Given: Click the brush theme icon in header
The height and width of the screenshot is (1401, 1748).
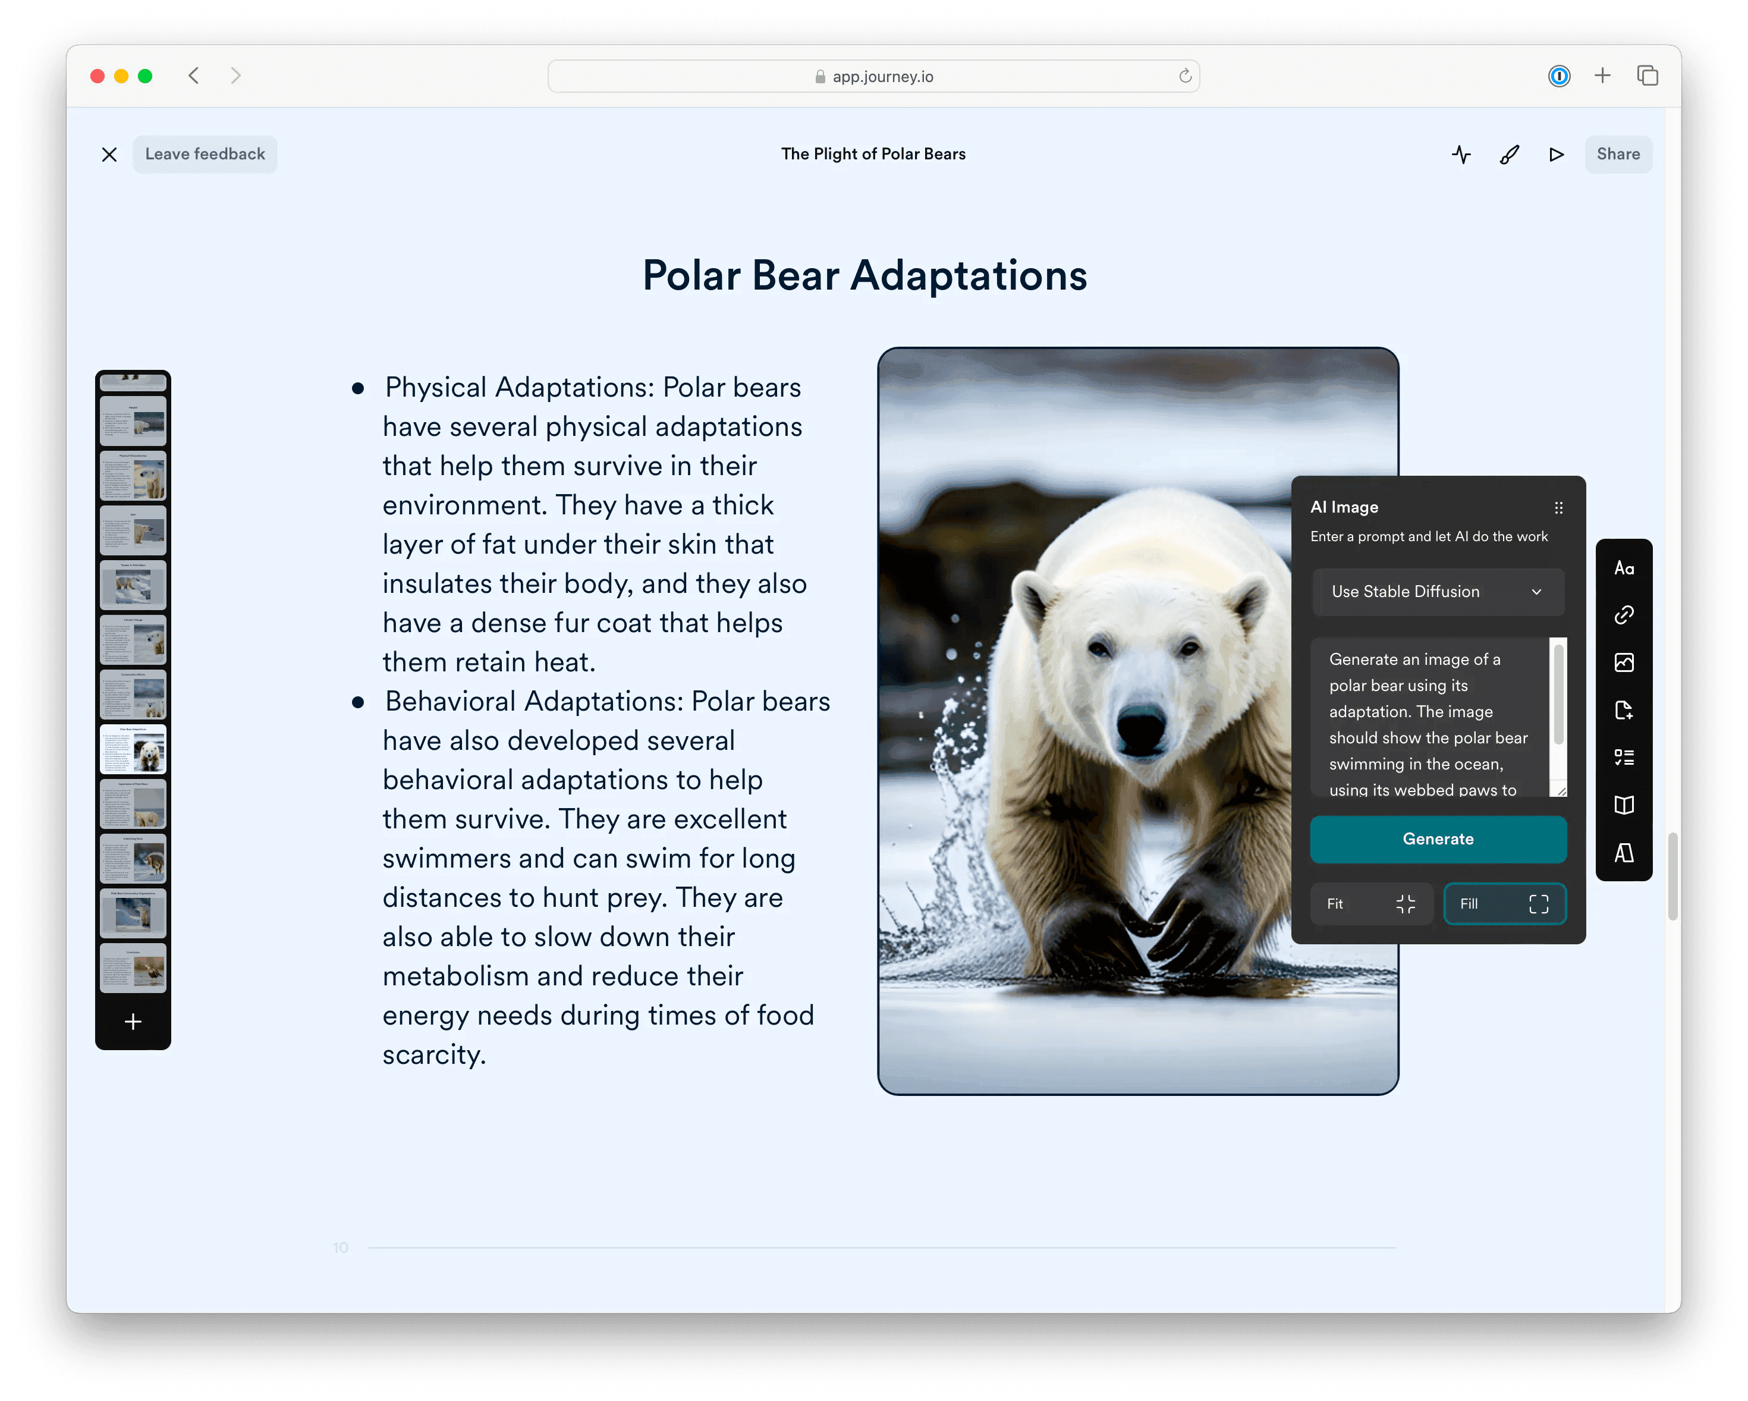Looking at the screenshot, I should (1509, 154).
